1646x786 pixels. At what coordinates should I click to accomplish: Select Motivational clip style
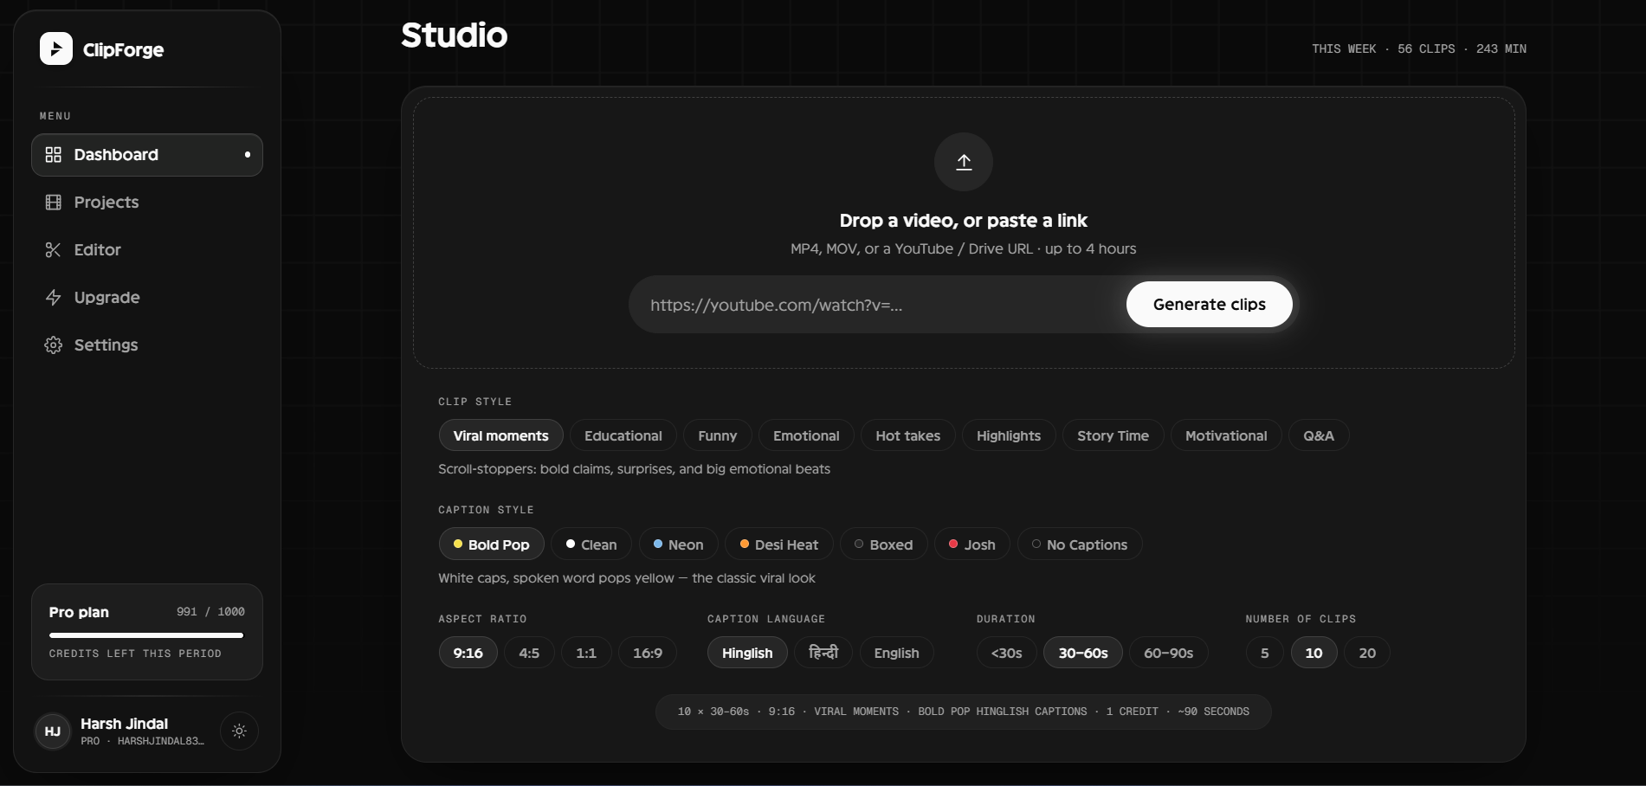point(1226,435)
